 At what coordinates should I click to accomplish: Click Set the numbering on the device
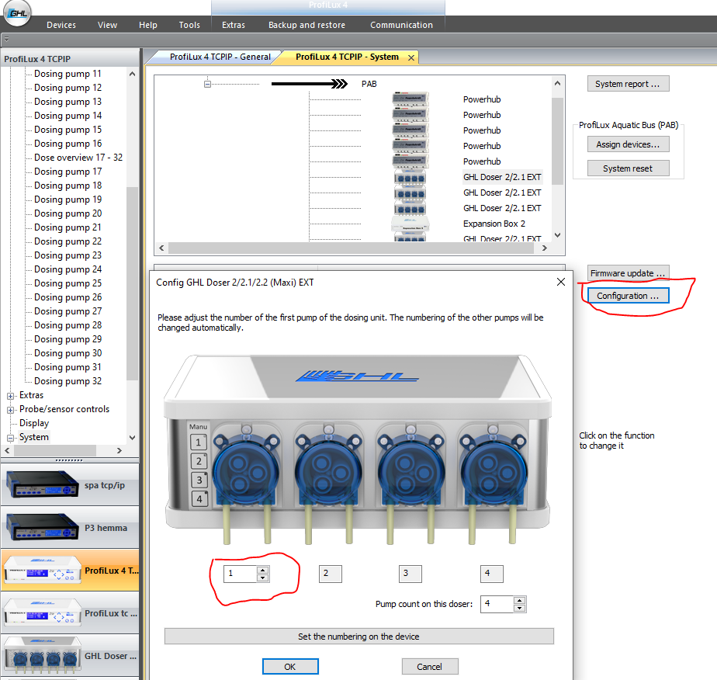pyautogui.click(x=359, y=636)
